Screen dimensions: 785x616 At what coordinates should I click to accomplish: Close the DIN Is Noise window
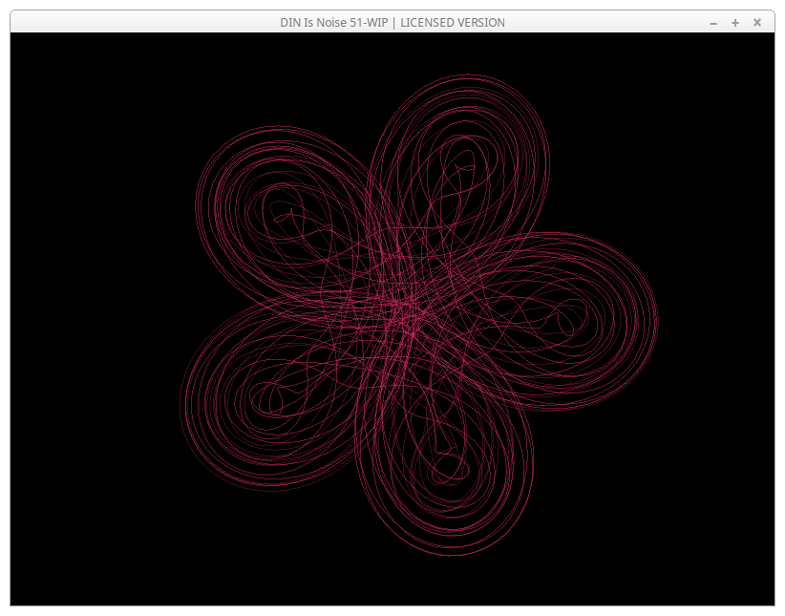click(x=757, y=23)
